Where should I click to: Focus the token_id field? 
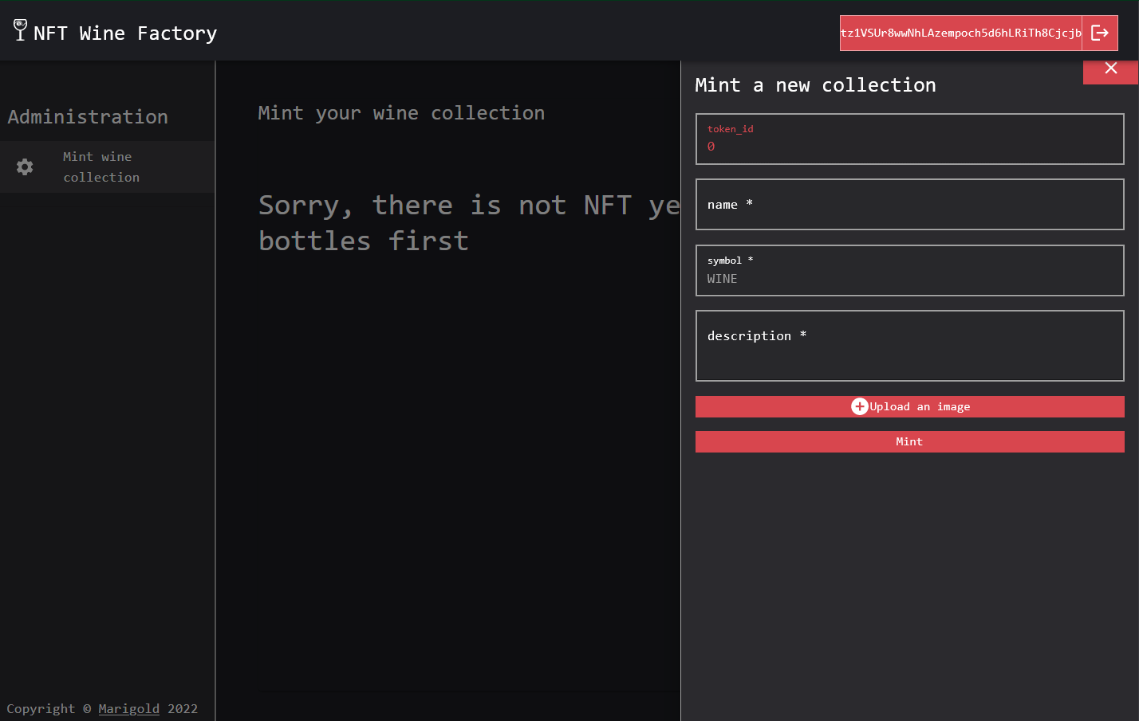[x=909, y=139]
